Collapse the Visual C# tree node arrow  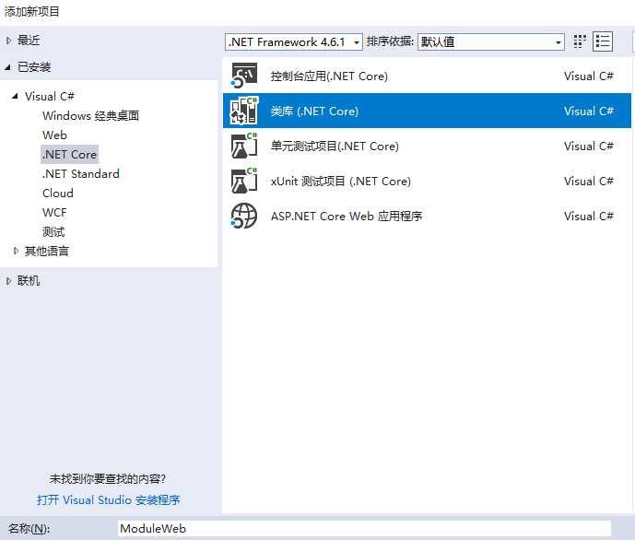pyautogui.click(x=16, y=96)
